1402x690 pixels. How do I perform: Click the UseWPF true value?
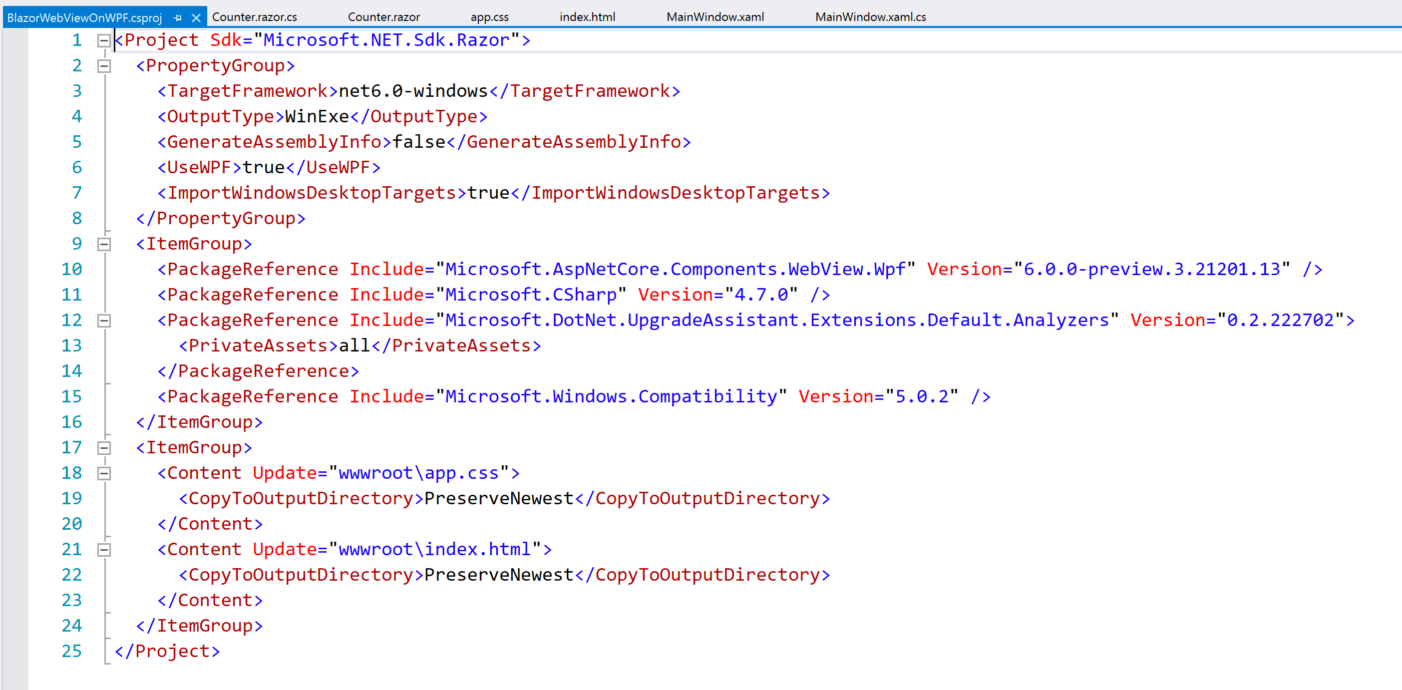click(264, 168)
